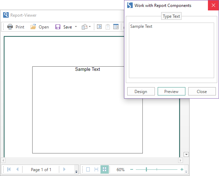
Task: Expand page navigation toolbar overflow options
Action: tap(76, 171)
